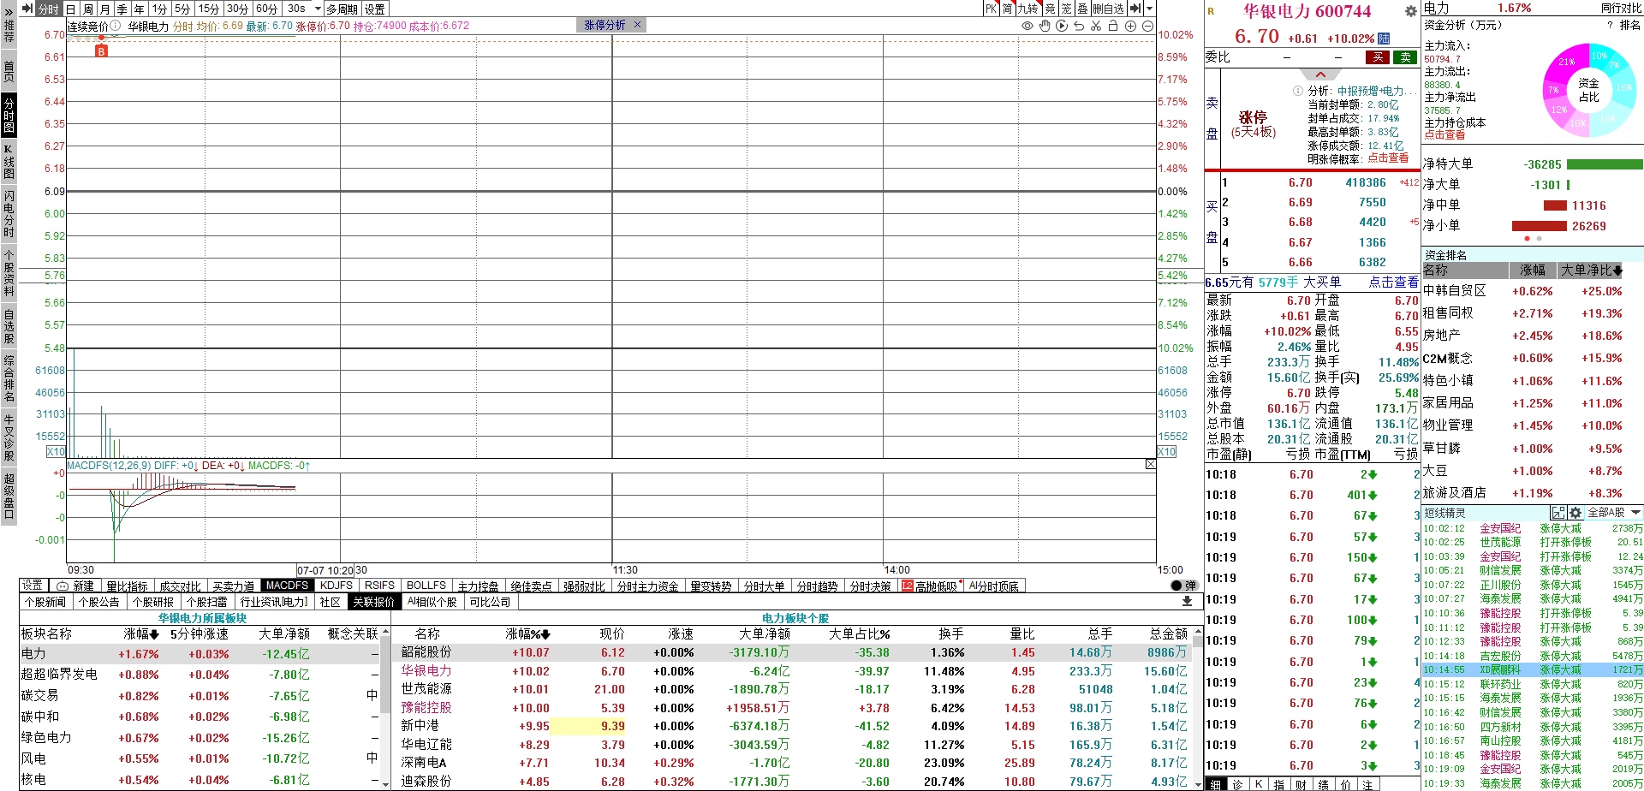Click the 叠 overlay button

click(1082, 9)
